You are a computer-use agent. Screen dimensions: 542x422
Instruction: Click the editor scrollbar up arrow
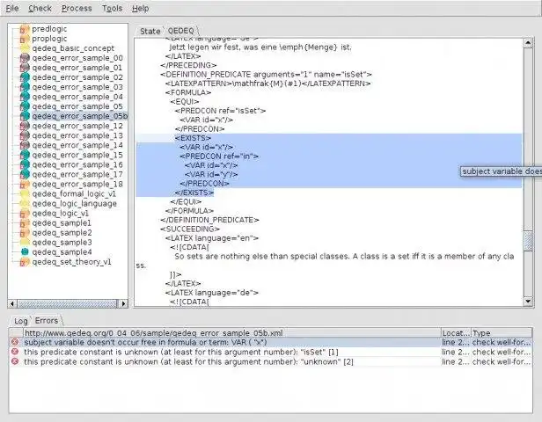(x=528, y=43)
